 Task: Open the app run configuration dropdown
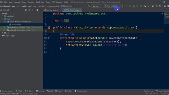(97, 6)
